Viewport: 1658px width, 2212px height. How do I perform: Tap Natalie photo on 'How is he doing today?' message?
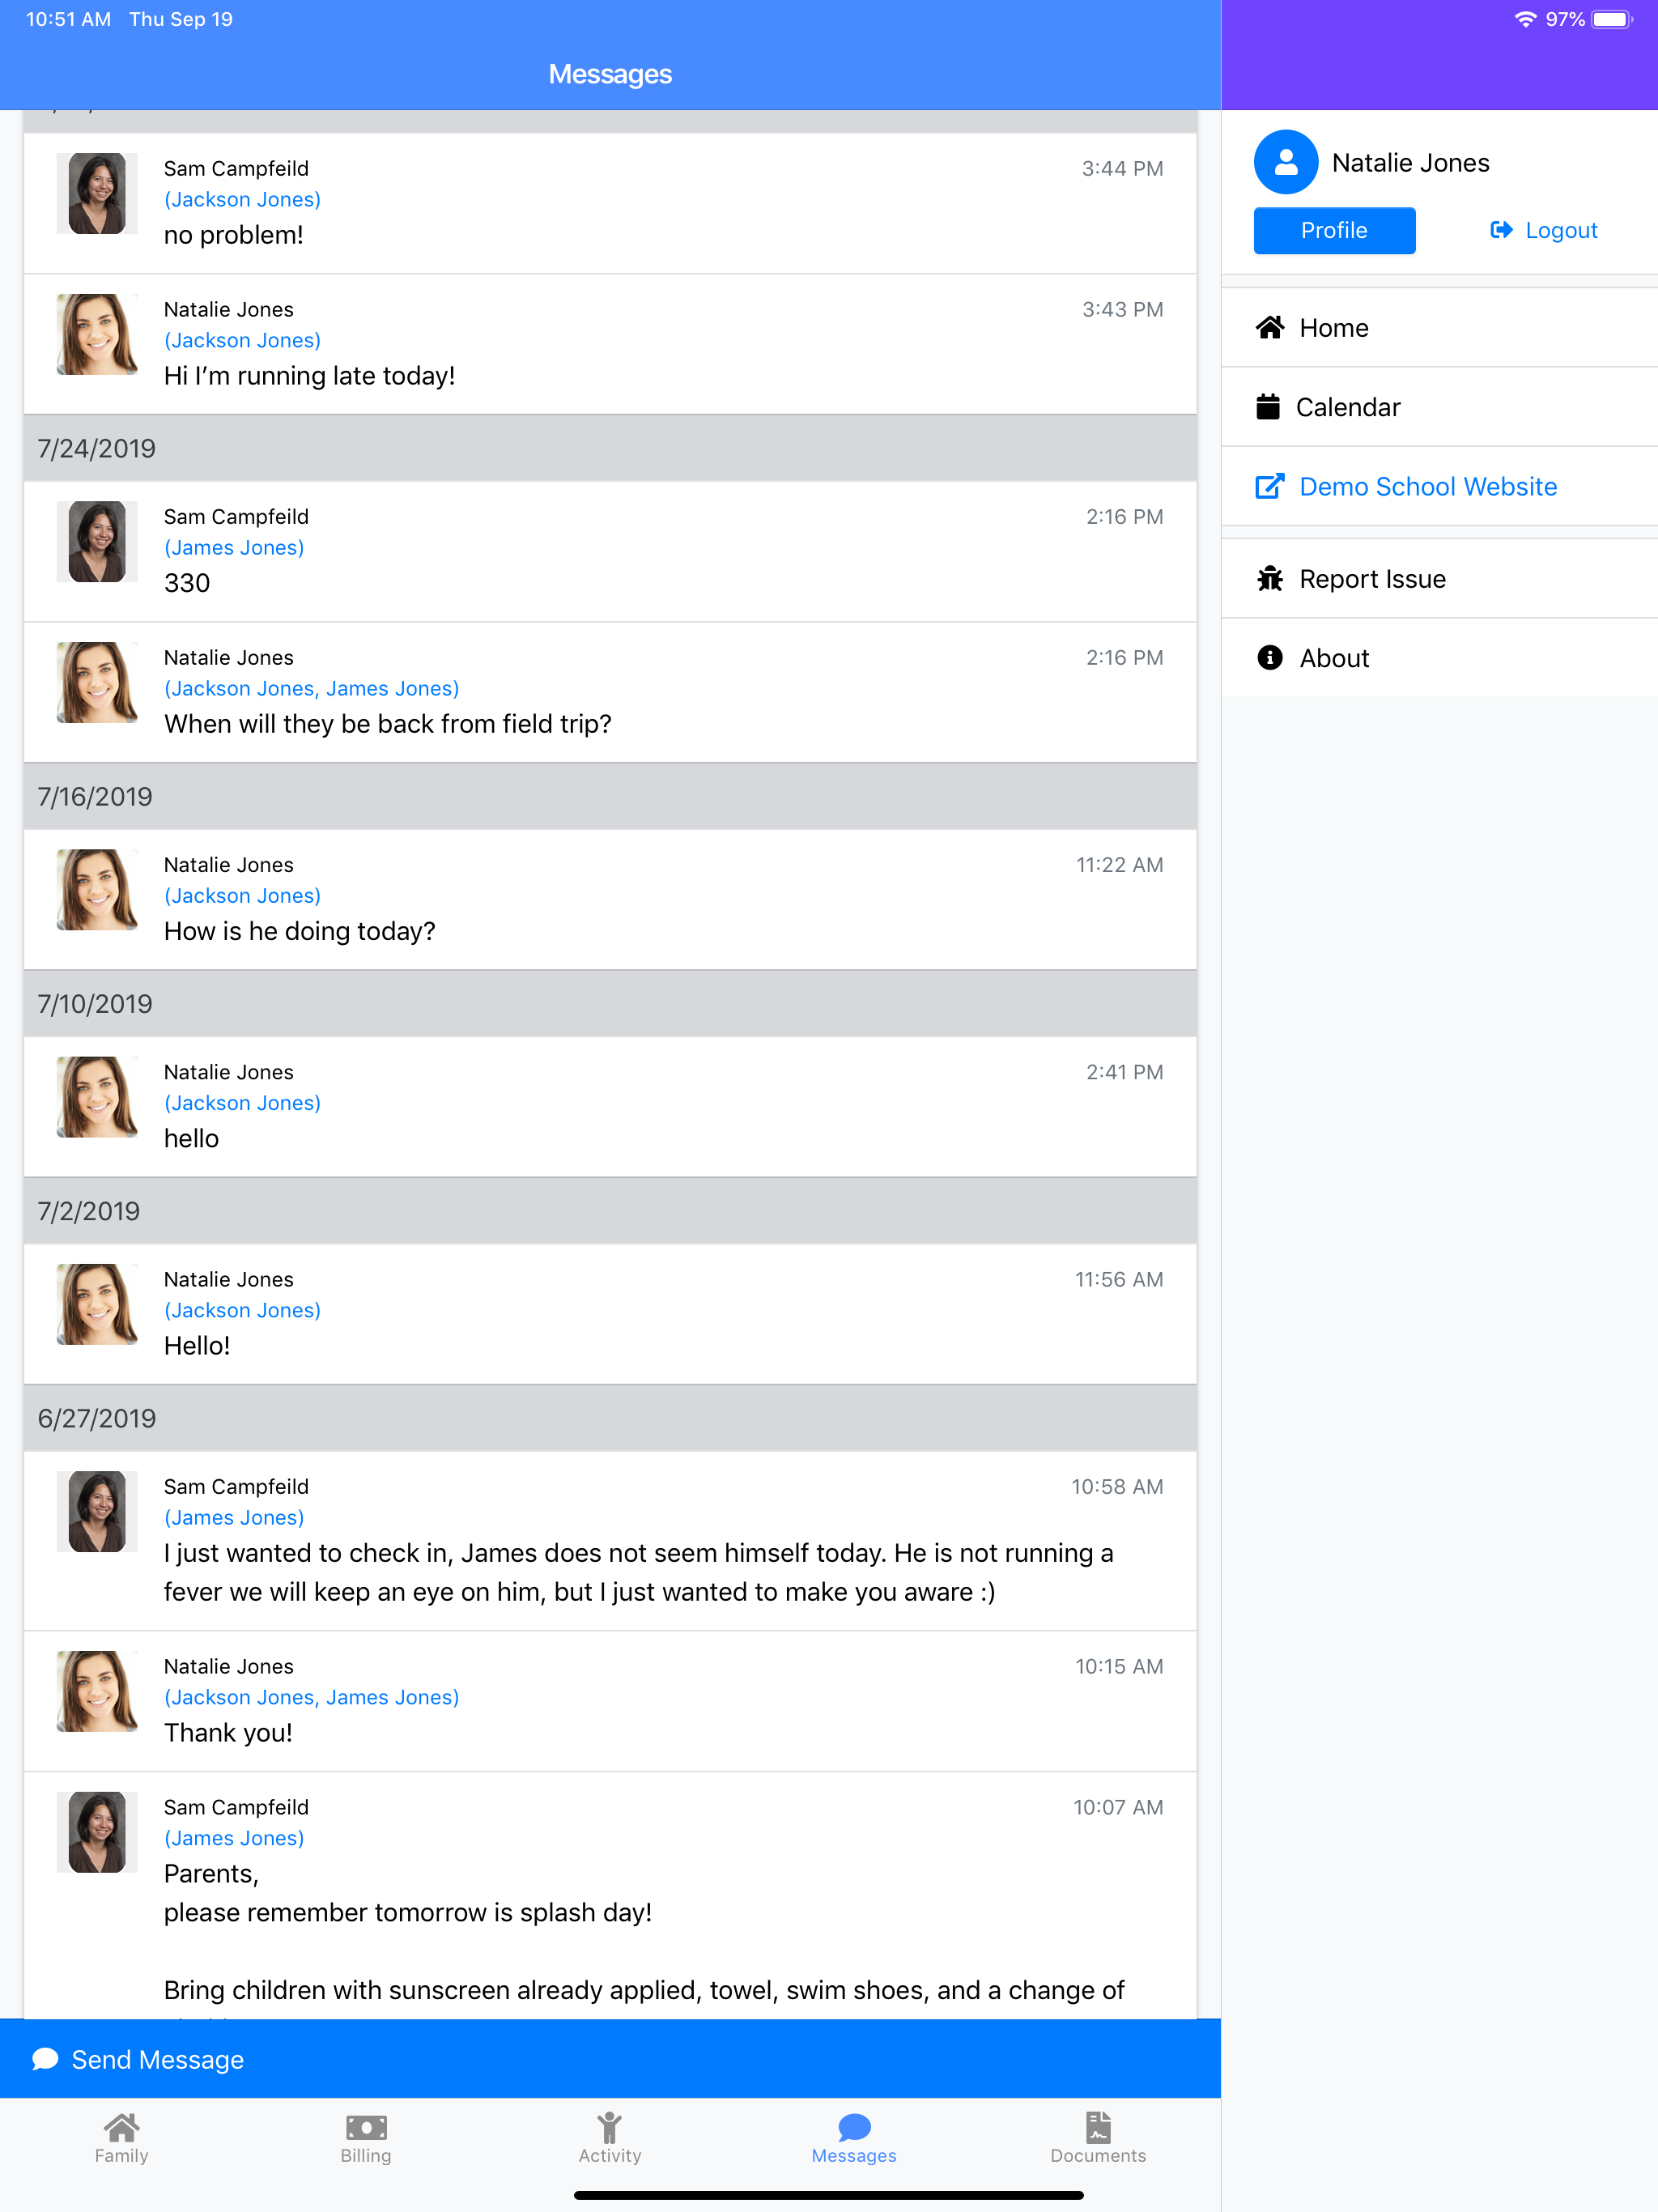(97, 889)
